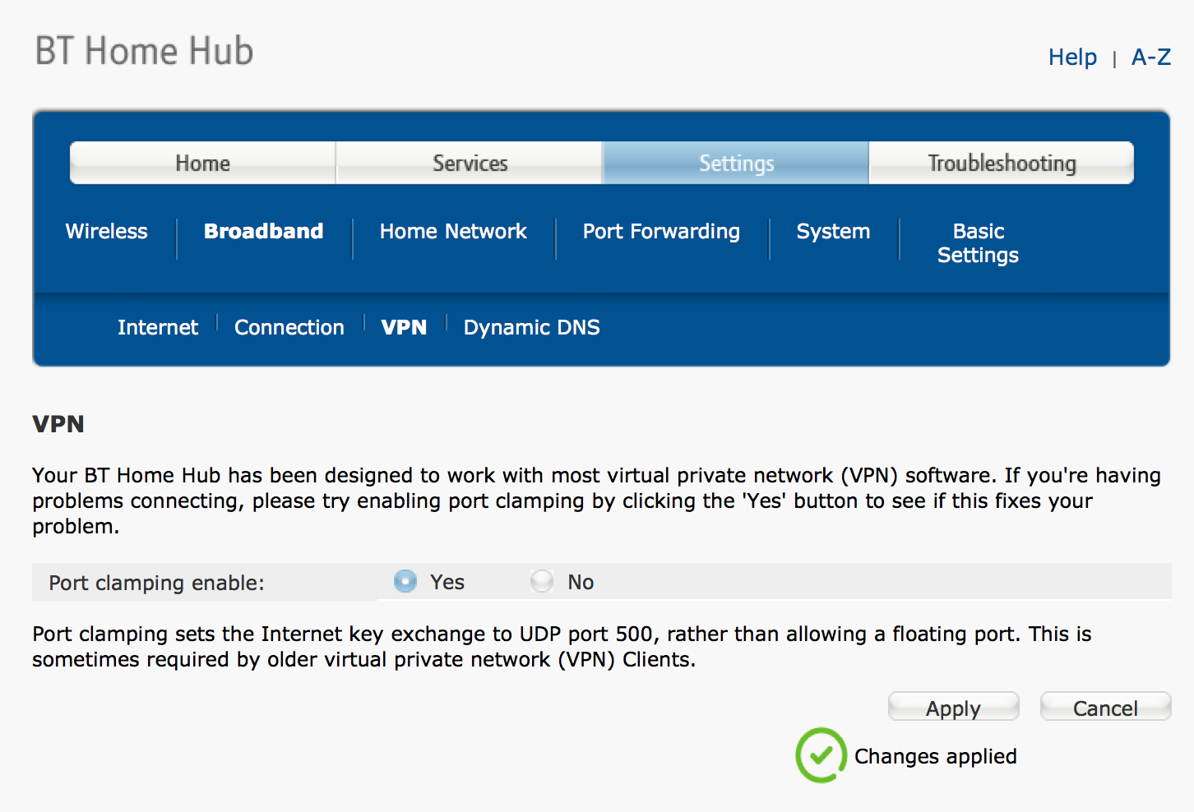Open the System settings section
Viewport: 1194px width, 812px height.
tap(833, 232)
